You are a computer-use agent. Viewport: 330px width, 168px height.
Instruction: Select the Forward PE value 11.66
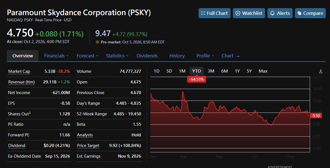pos(65,135)
